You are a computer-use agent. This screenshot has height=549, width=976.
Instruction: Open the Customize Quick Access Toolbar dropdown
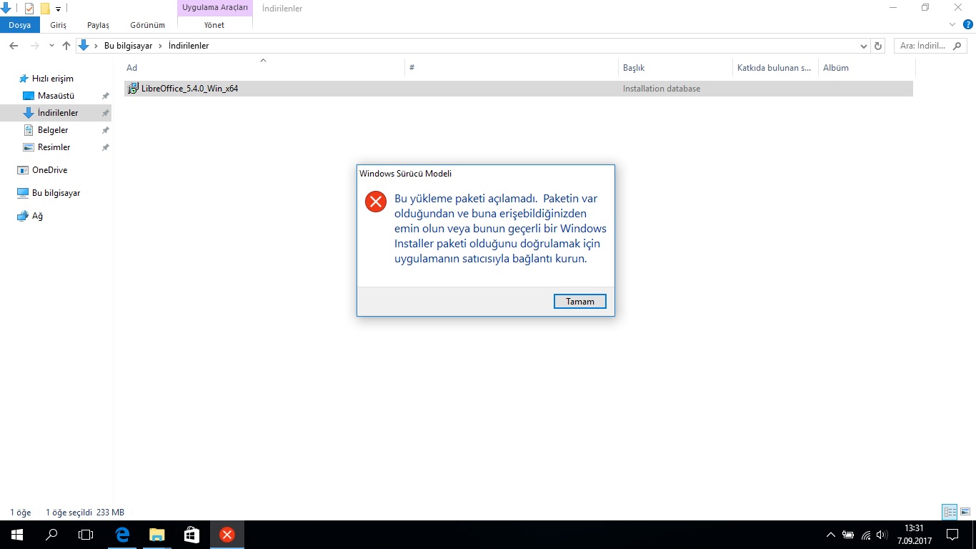(x=59, y=9)
